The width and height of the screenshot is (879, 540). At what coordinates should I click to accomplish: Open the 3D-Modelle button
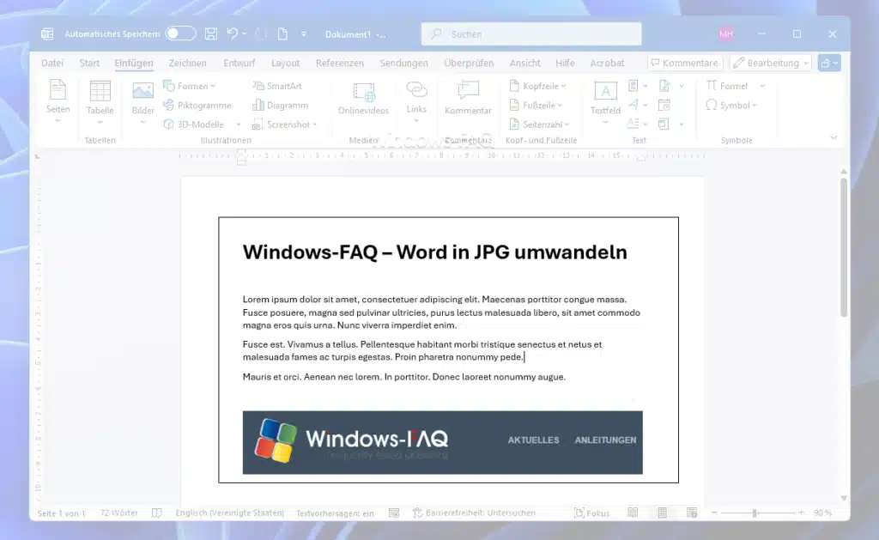[194, 124]
